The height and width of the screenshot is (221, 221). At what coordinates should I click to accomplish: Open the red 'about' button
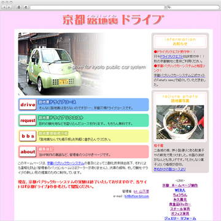[28, 152]
